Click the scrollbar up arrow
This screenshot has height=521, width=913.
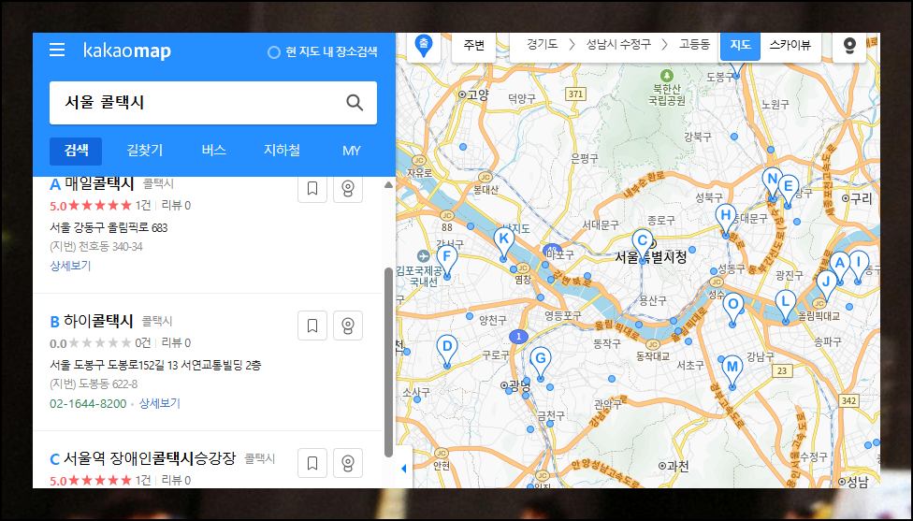[x=388, y=185]
